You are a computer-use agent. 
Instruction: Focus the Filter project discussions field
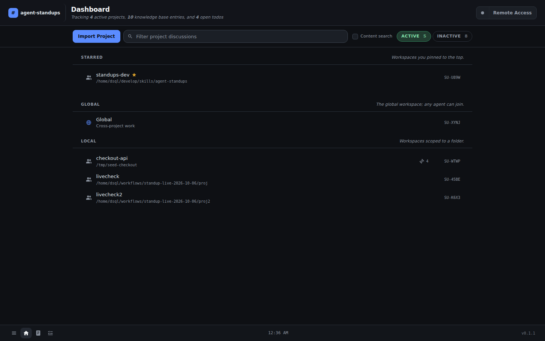tap(235, 36)
